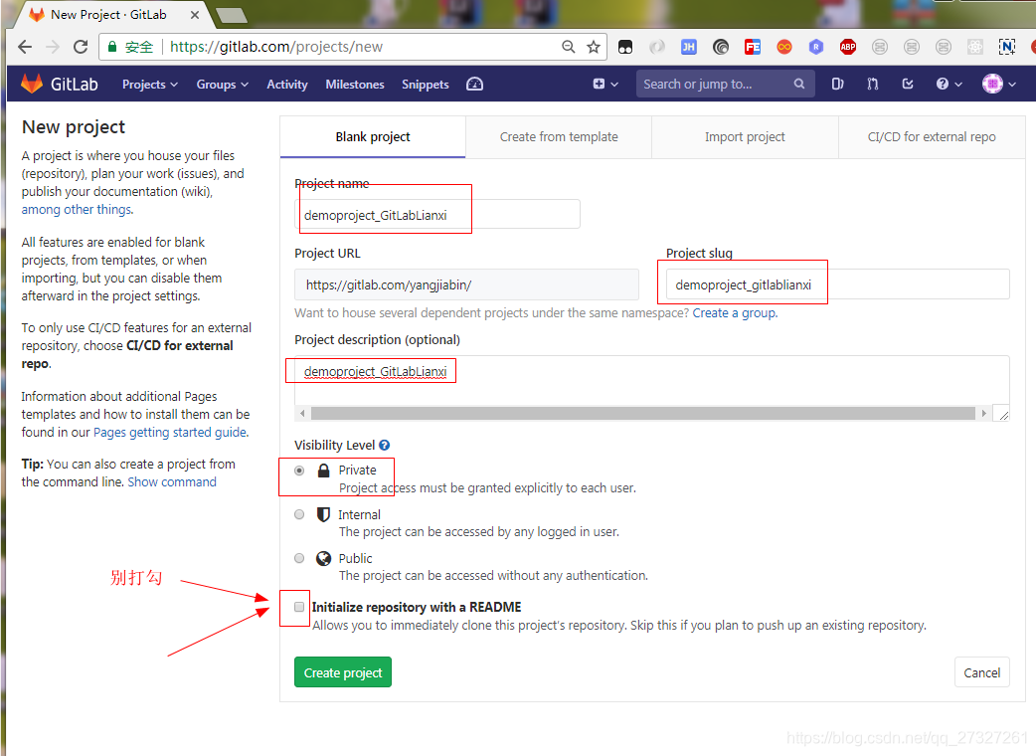
Task: Click the description scrollbar left arrow
Action: 302,413
